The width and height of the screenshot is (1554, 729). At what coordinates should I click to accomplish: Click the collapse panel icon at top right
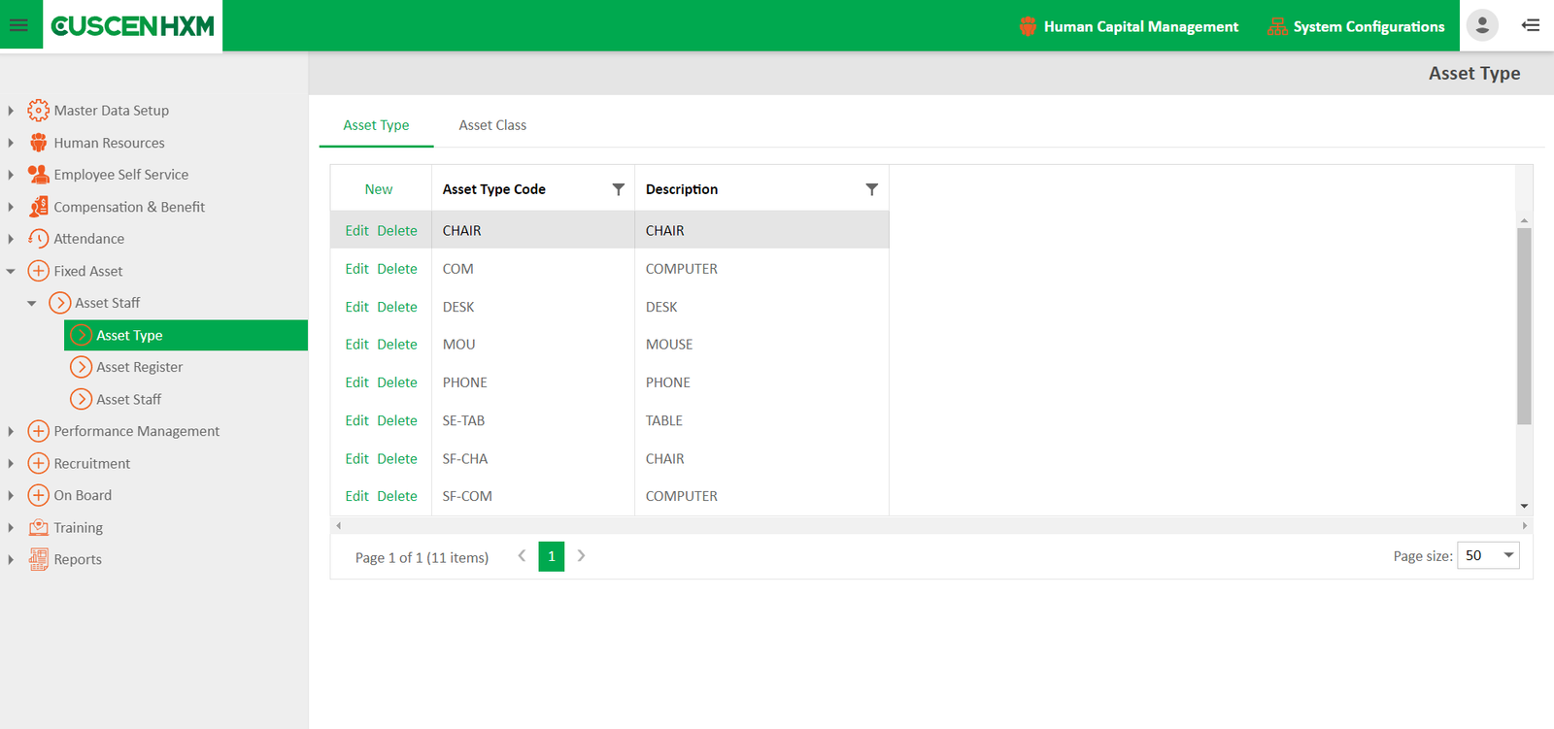point(1531,25)
